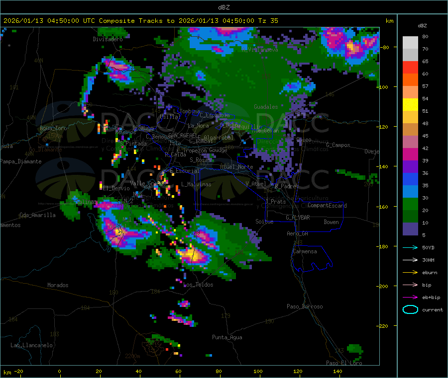
Task: Click the purple 5 dBZ color swatch
Action: tap(410, 229)
